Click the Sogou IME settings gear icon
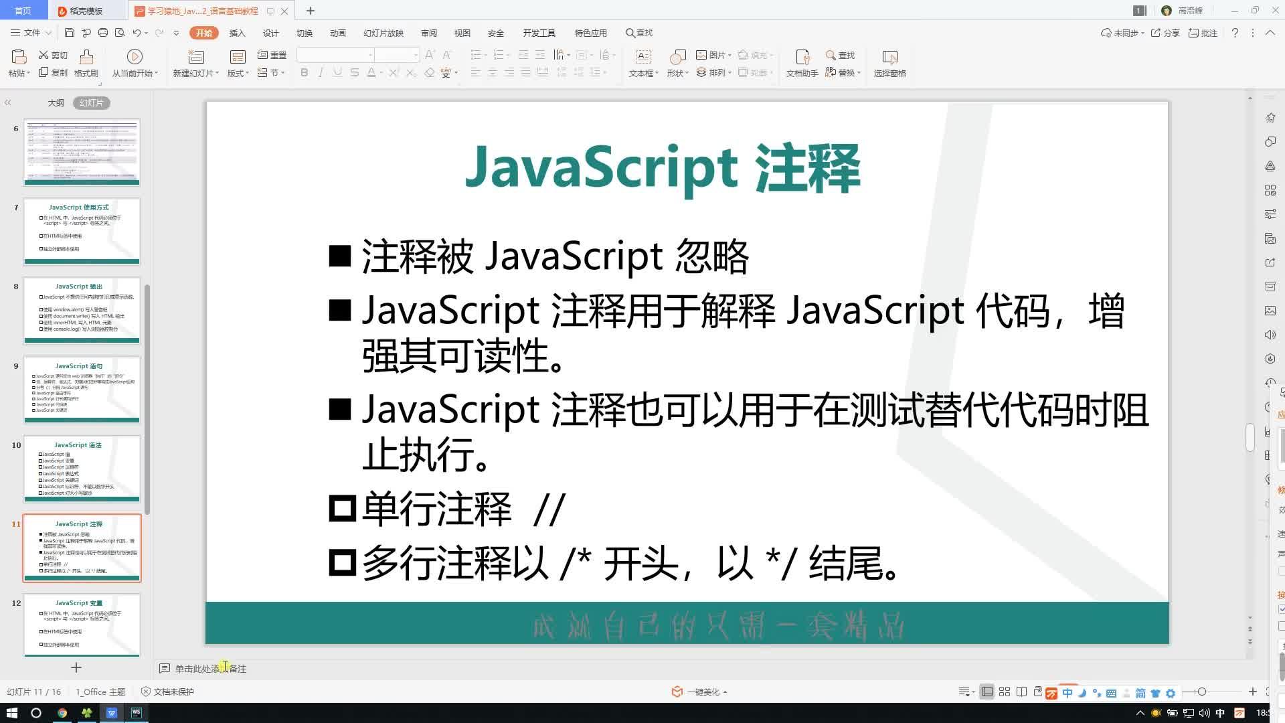This screenshot has height=723, width=1285. [x=1171, y=694]
